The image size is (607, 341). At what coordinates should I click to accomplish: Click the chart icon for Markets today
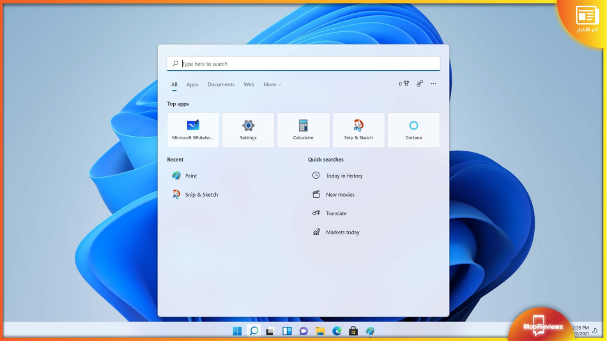click(x=316, y=232)
